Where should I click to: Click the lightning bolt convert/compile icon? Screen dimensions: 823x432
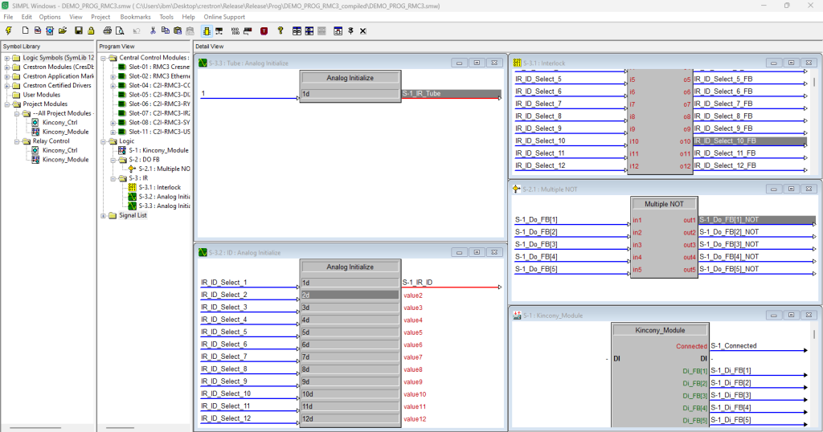click(9, 31)
